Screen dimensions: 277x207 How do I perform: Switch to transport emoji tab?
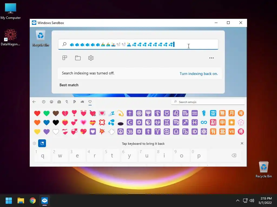pyautogui.click(x=82, y=102)
